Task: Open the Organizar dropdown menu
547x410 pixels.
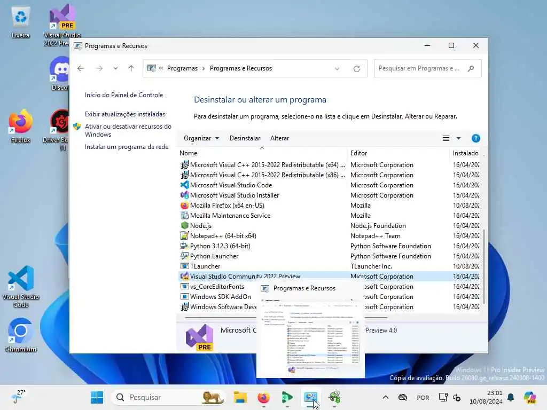Action: tap(201, 138)
